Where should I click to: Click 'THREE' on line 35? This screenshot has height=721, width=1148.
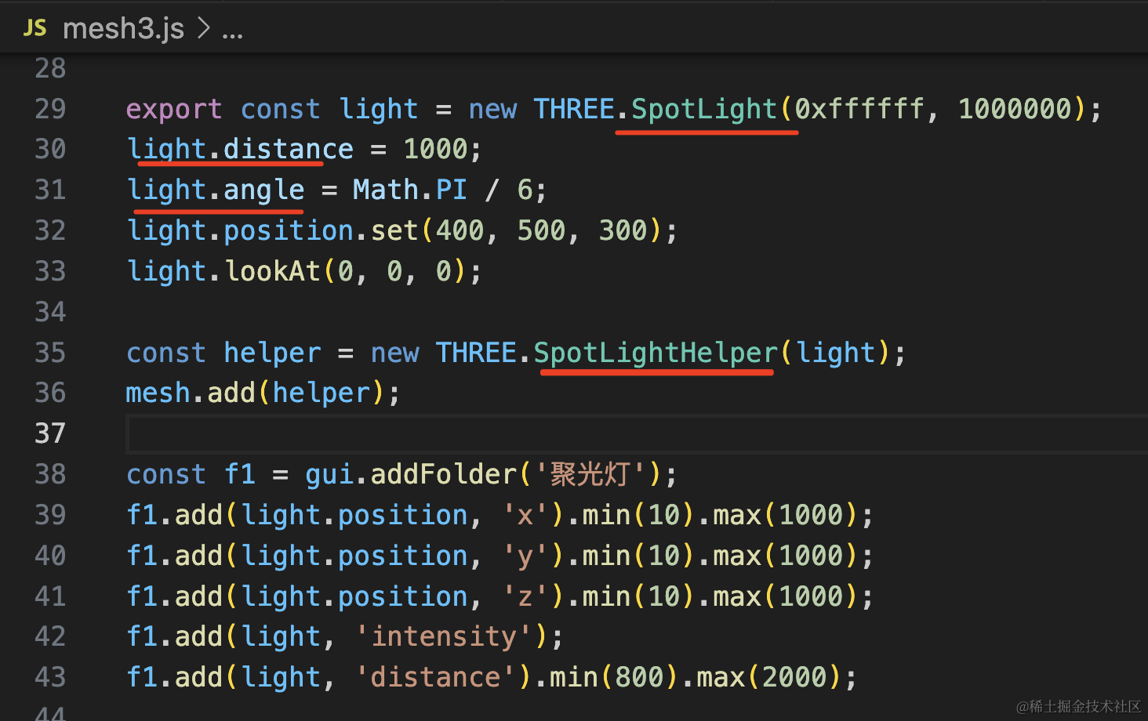[x=476, y=353]
